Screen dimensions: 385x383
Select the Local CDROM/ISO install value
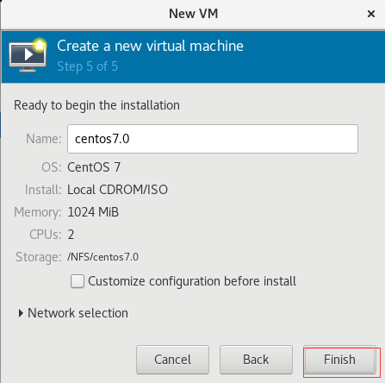tap(117, 190)
